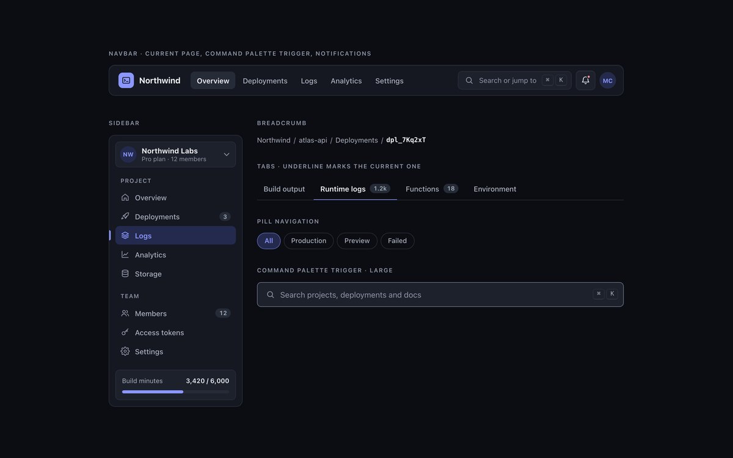The width and height of the screenshot is (733, 458).
Task: Open the MC user avatar menu
Action: pos(608,81)
